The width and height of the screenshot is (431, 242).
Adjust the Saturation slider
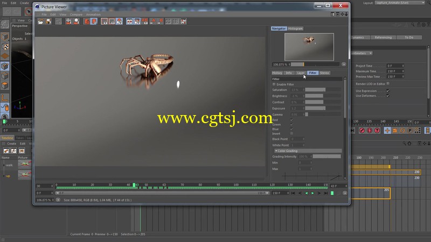tap(323, 90)
